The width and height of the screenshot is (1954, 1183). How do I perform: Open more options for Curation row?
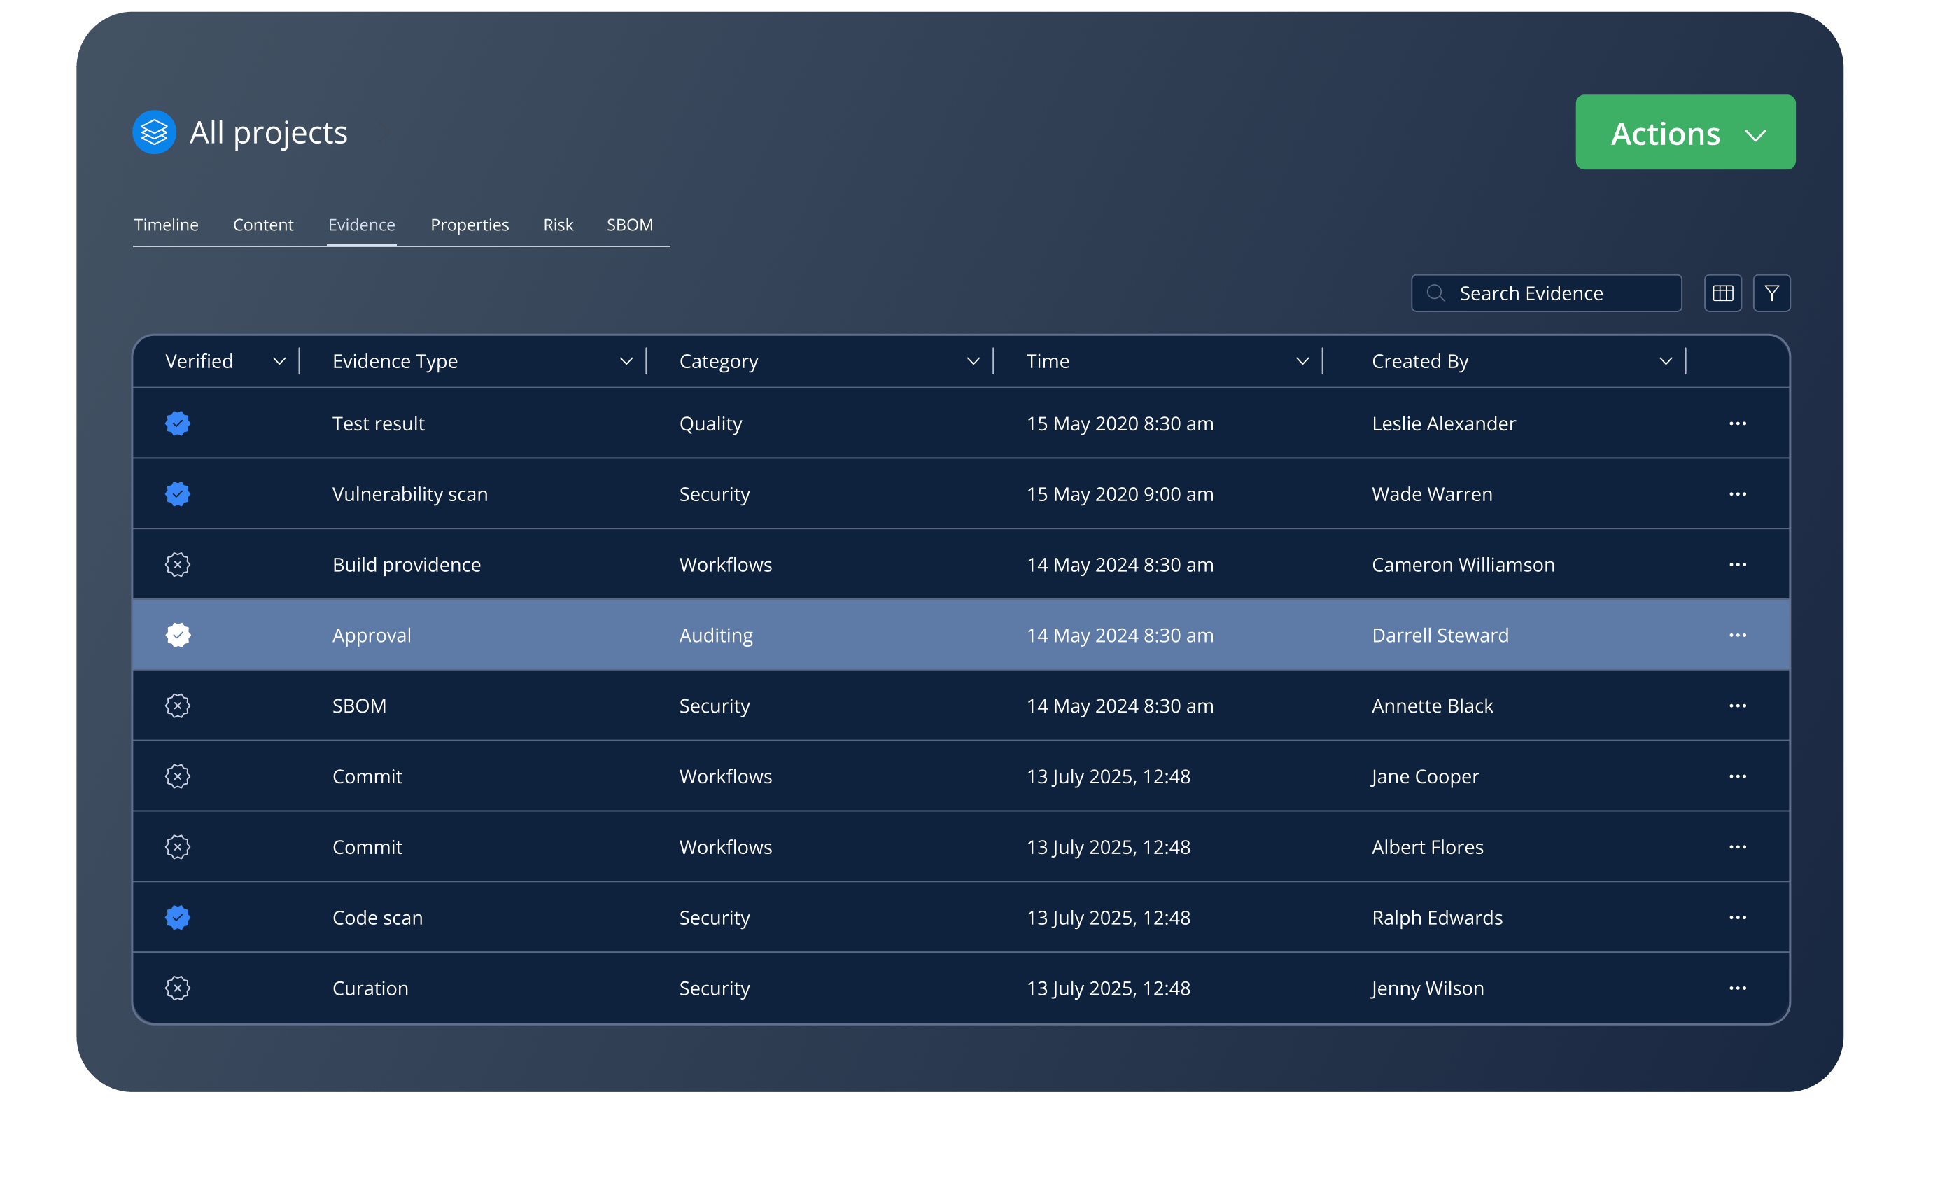point(1737,988)
